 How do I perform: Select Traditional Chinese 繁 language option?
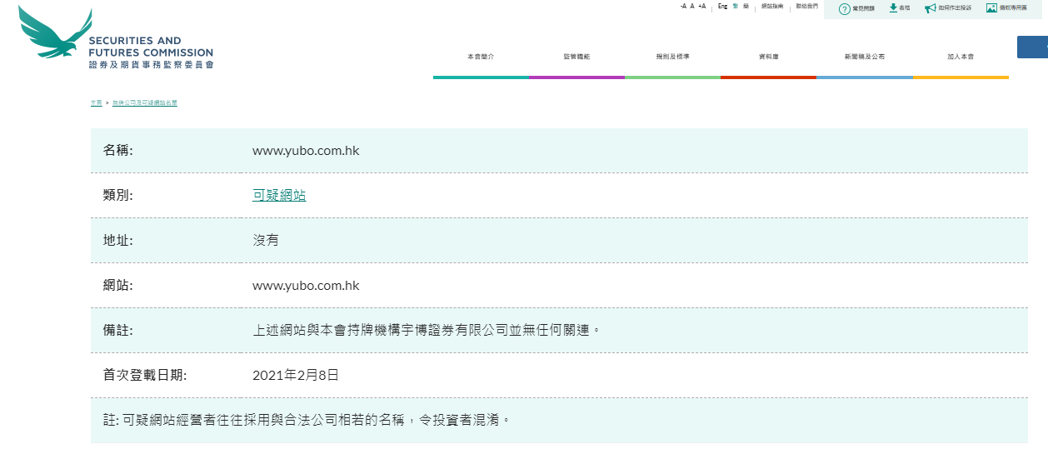735,6
